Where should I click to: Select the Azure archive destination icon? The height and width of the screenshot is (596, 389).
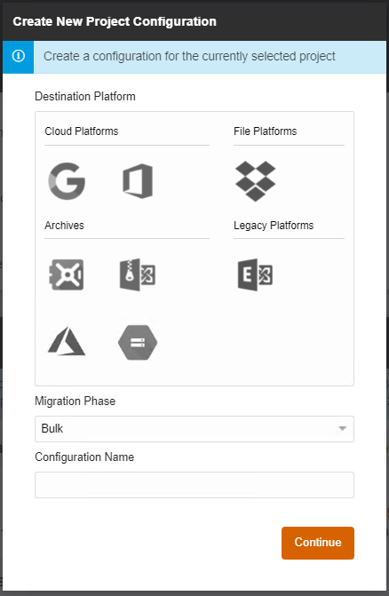click(67, 341)
